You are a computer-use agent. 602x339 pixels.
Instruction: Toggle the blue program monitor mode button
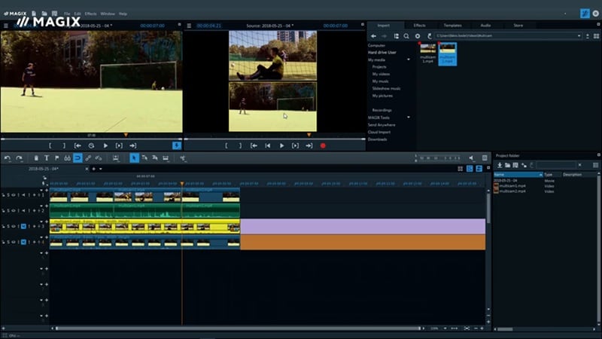pyautogui.click(x=177, y=145)
